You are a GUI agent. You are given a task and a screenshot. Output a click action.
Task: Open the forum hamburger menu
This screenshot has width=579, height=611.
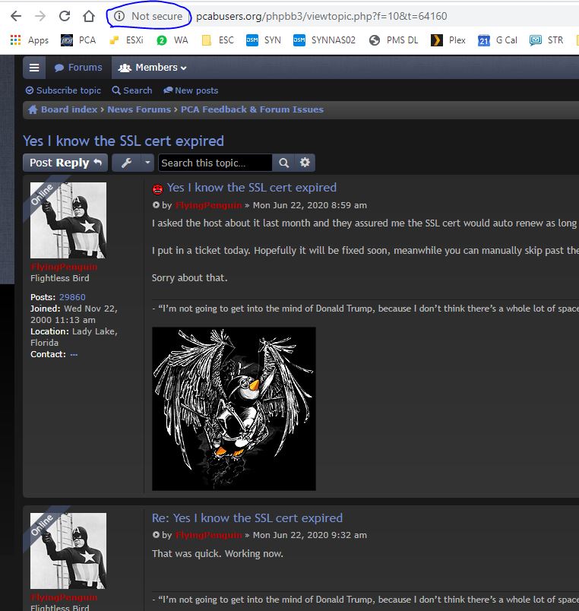34,68
